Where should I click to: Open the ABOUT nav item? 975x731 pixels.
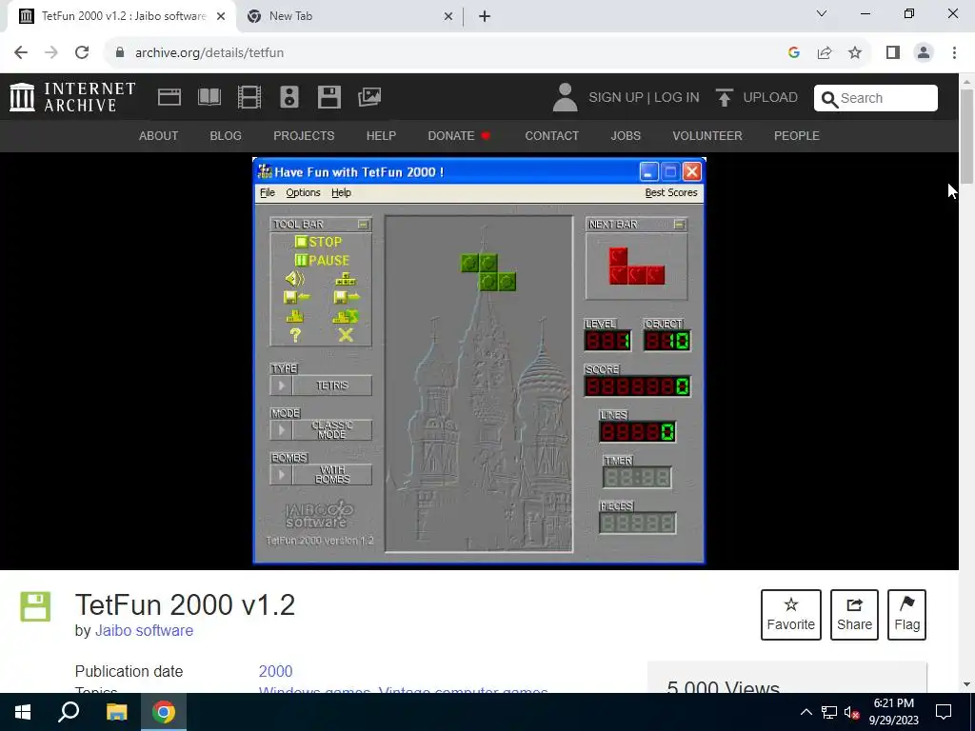point(159,135)
